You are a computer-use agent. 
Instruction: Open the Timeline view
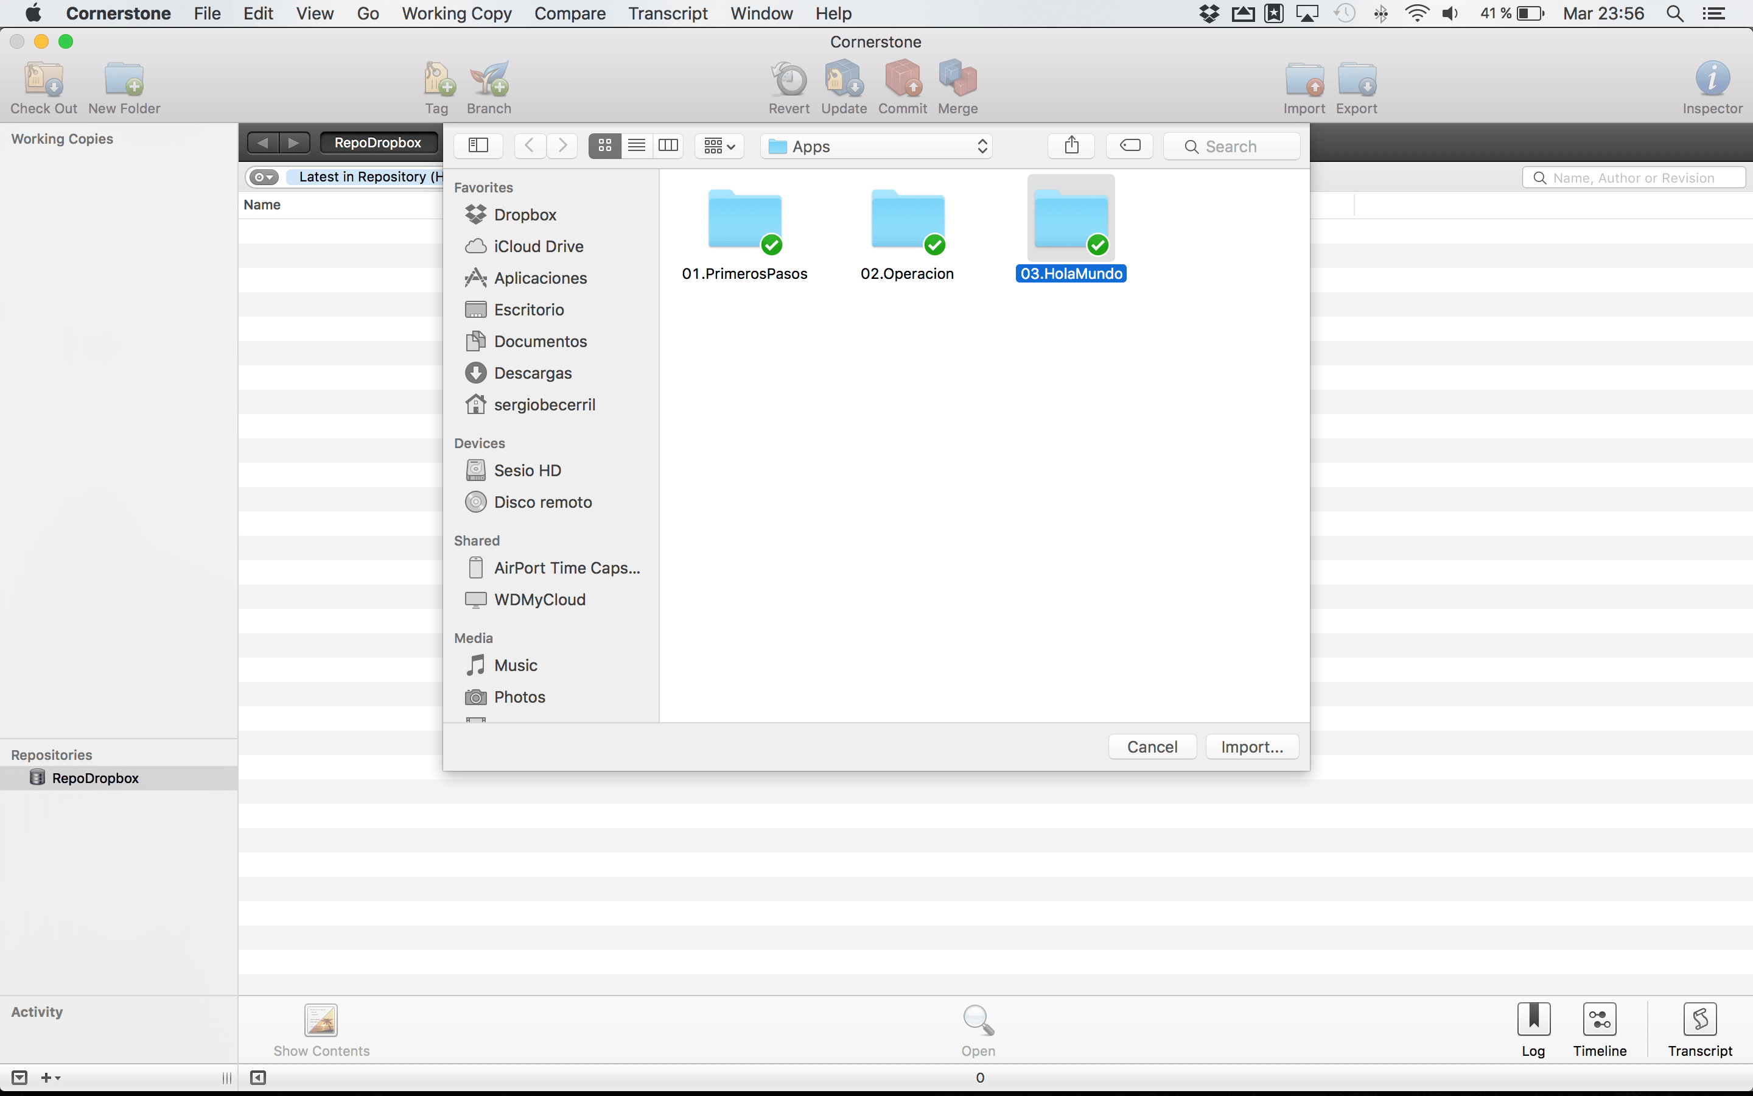(1600, 1019)
